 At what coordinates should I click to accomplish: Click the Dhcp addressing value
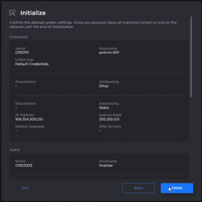(104, 86)
